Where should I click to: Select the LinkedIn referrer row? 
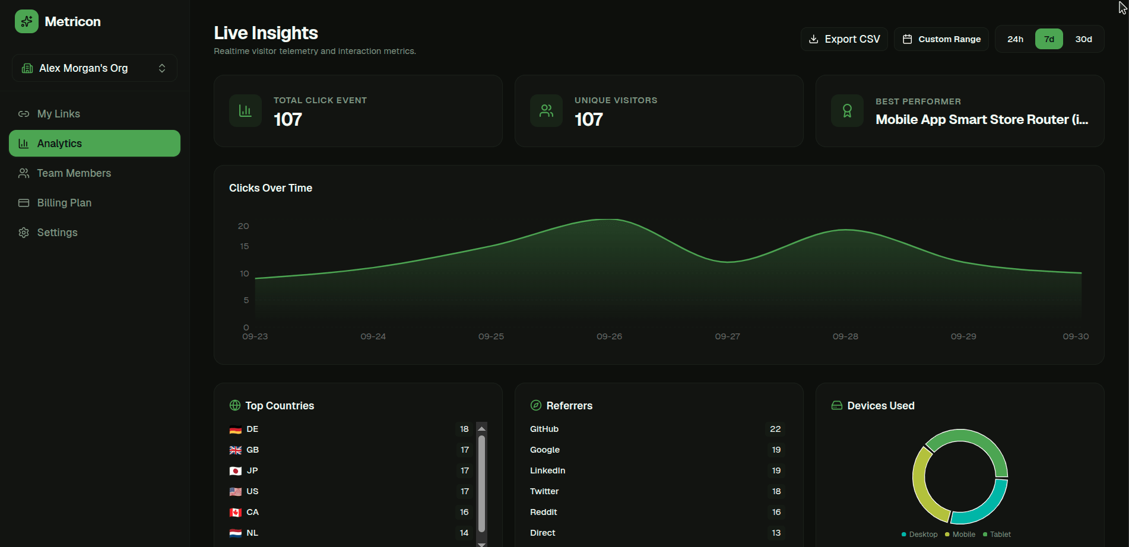click(658, 470)
